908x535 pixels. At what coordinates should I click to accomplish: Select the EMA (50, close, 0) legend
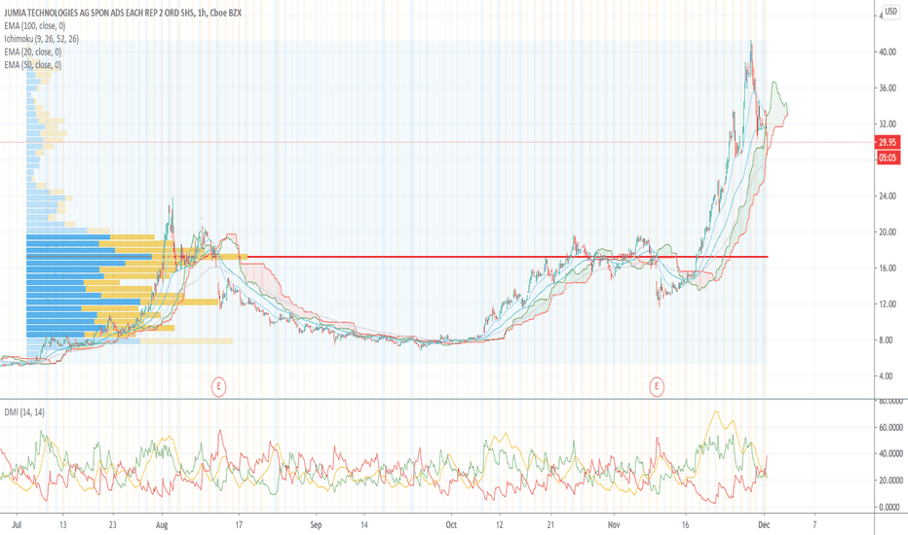pyautogui.click(x=33, y=65)
